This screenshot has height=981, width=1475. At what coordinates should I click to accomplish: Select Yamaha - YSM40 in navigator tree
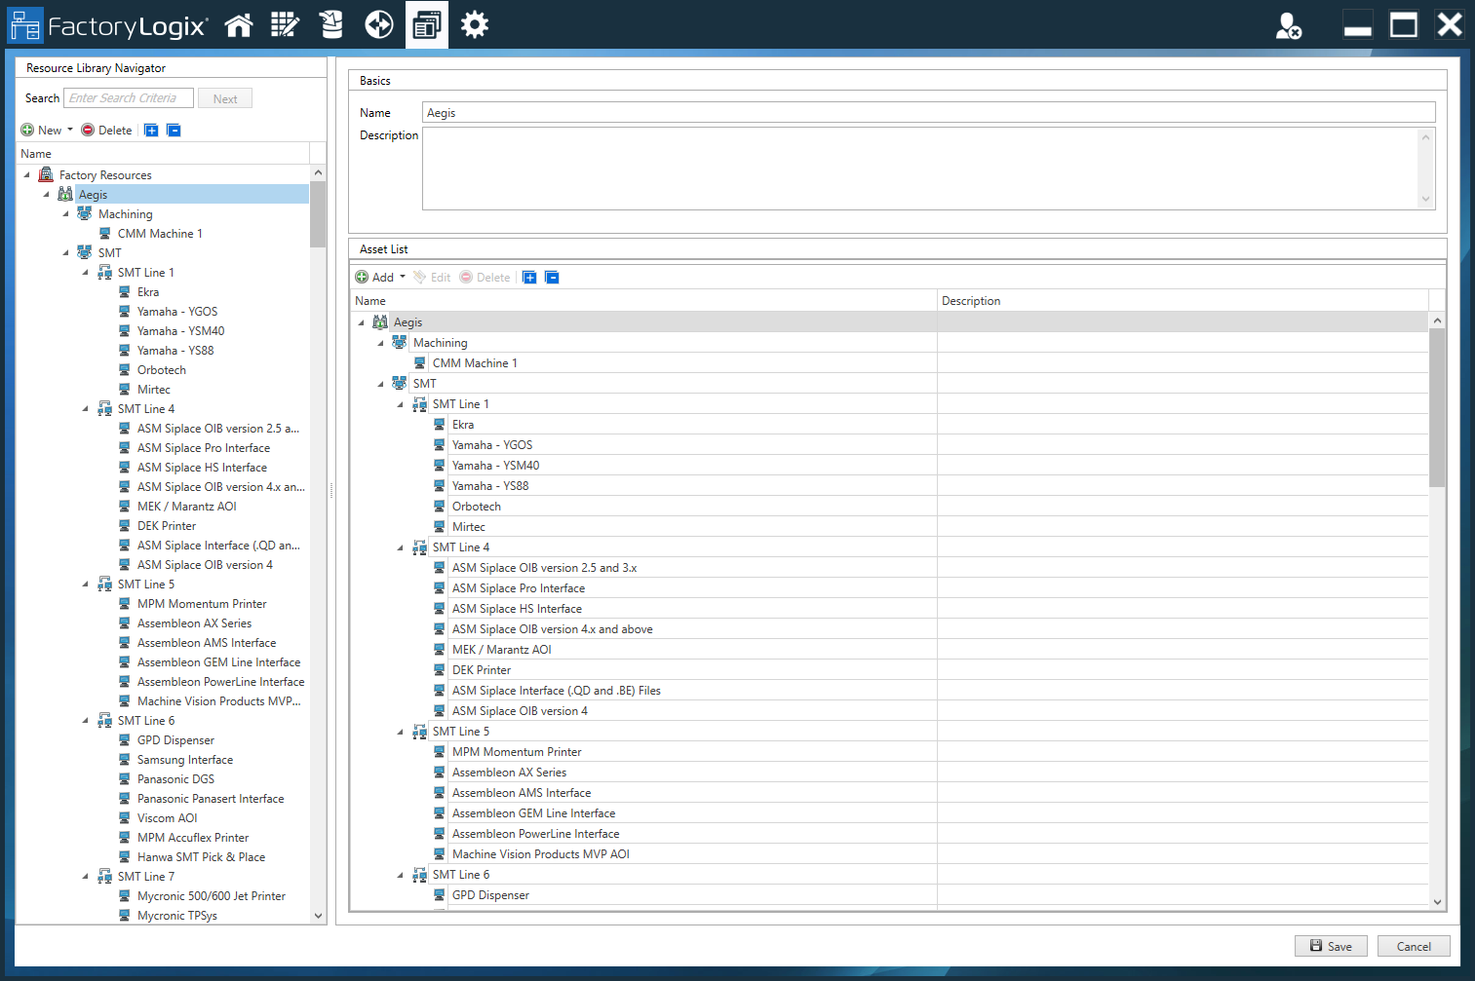point(180,331)
